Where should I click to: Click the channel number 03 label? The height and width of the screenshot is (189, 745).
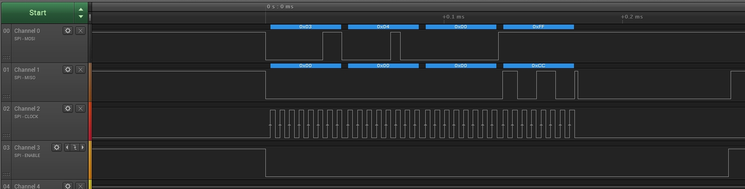click(x=7, y=147)
